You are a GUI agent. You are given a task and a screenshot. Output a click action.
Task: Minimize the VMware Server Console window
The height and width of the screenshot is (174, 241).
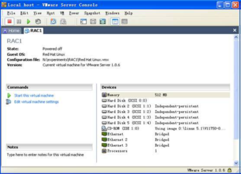(220, 5)
